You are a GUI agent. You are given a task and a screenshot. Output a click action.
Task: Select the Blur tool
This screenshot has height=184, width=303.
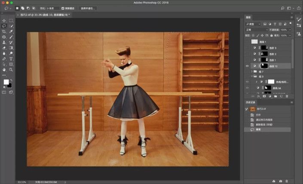[4, 53]
